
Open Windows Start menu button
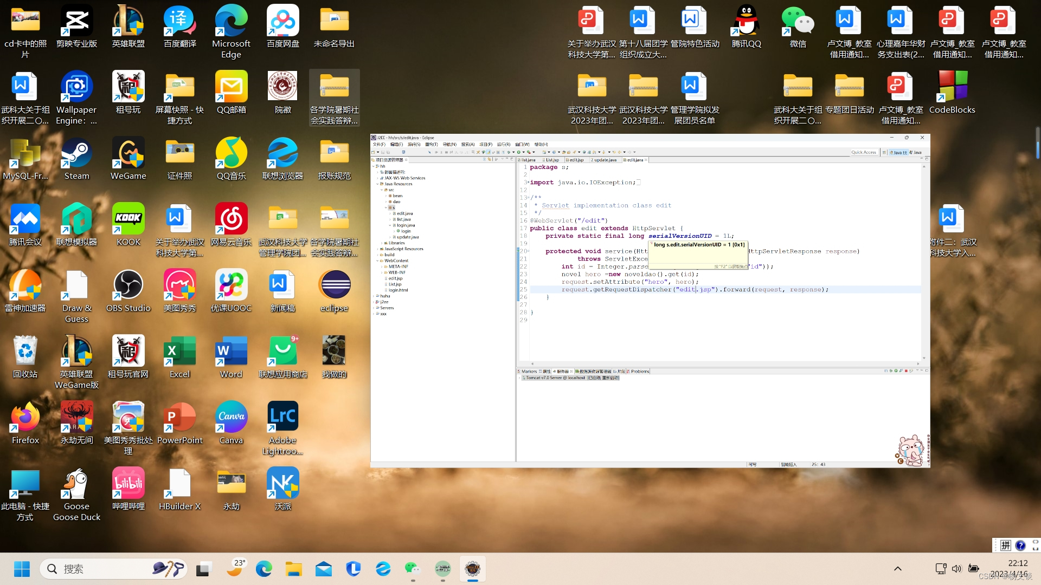(x=22, y=569)
